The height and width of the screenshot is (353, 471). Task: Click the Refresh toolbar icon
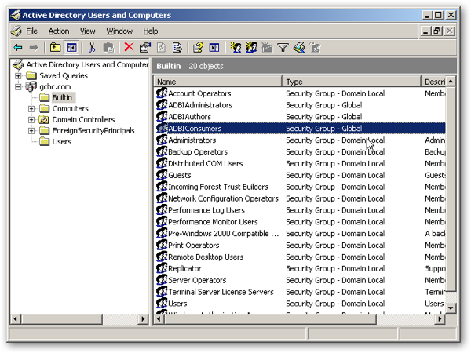(x=161, y=47)
